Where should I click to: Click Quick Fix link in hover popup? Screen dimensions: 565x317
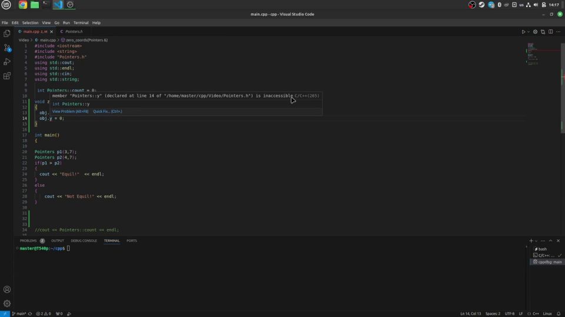[x=107, y=112]
